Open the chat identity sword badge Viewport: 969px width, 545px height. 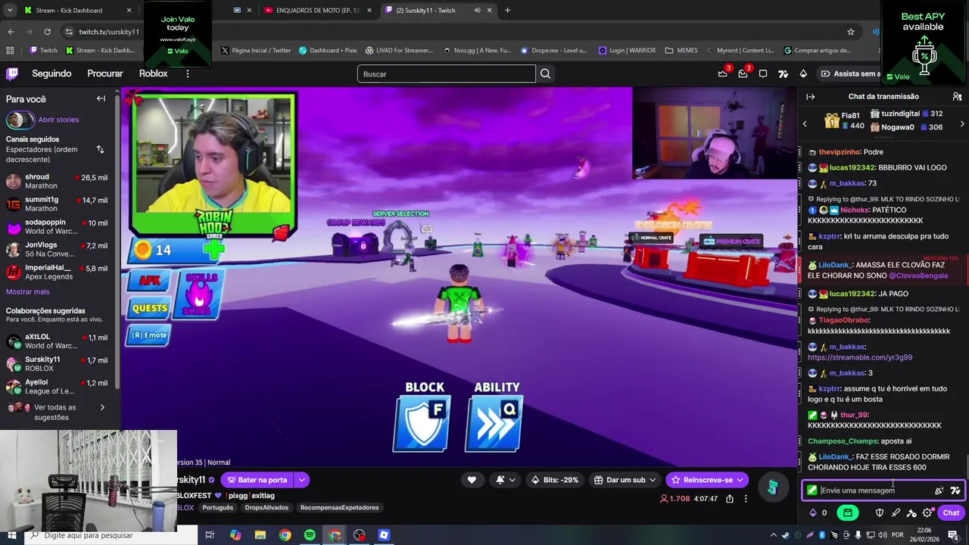[x=812, y=490]
